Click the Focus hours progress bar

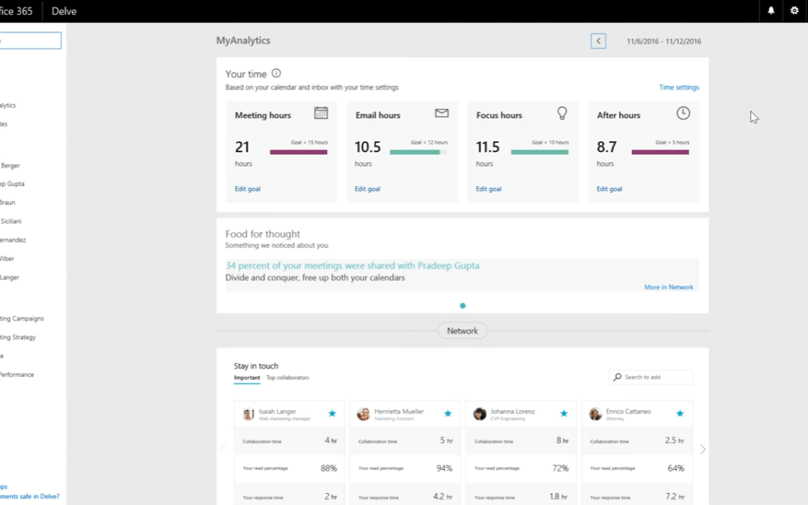539,152
